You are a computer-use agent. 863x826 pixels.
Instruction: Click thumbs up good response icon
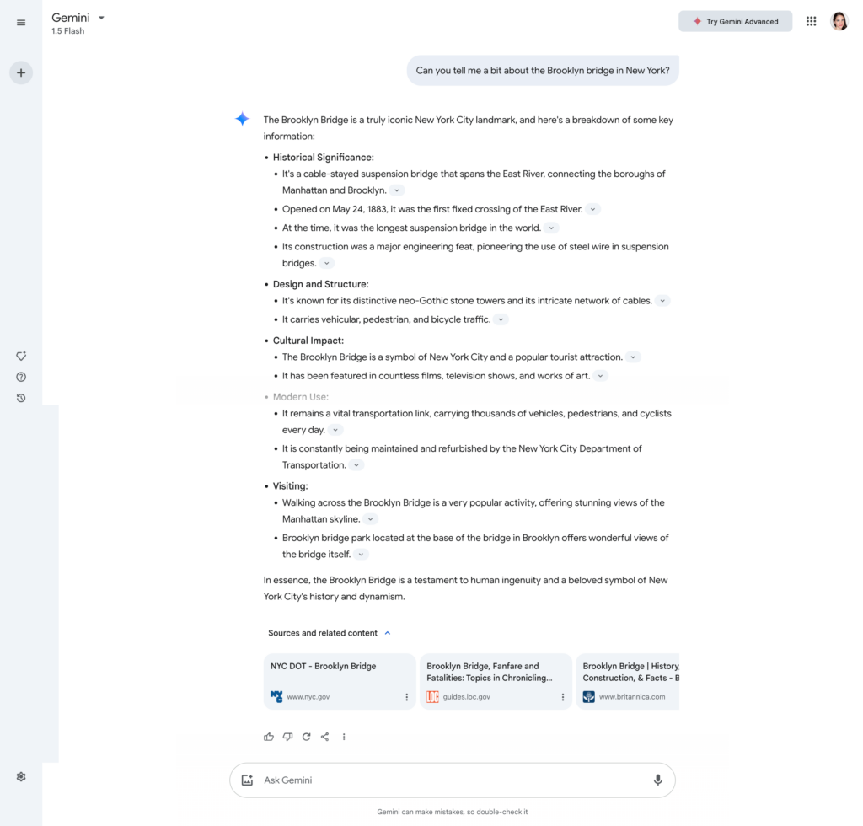pos(269,737)
